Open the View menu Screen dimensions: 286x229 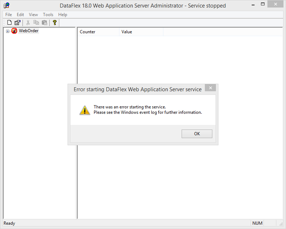pos(33,15)
